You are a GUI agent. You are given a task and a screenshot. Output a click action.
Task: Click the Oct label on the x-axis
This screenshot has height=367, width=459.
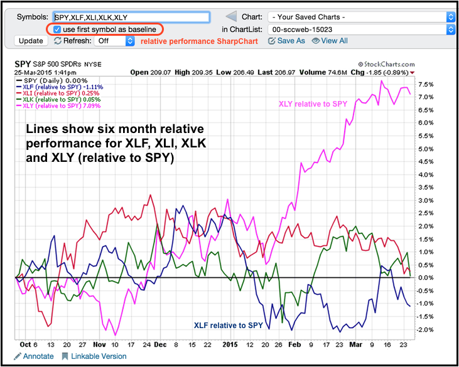(25, 344)
